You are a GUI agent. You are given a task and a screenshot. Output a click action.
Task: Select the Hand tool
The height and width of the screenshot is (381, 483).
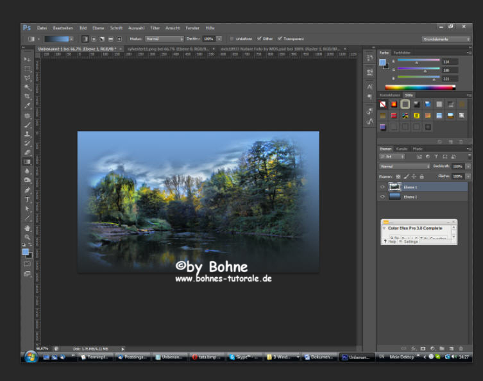[x=28, y=228]
